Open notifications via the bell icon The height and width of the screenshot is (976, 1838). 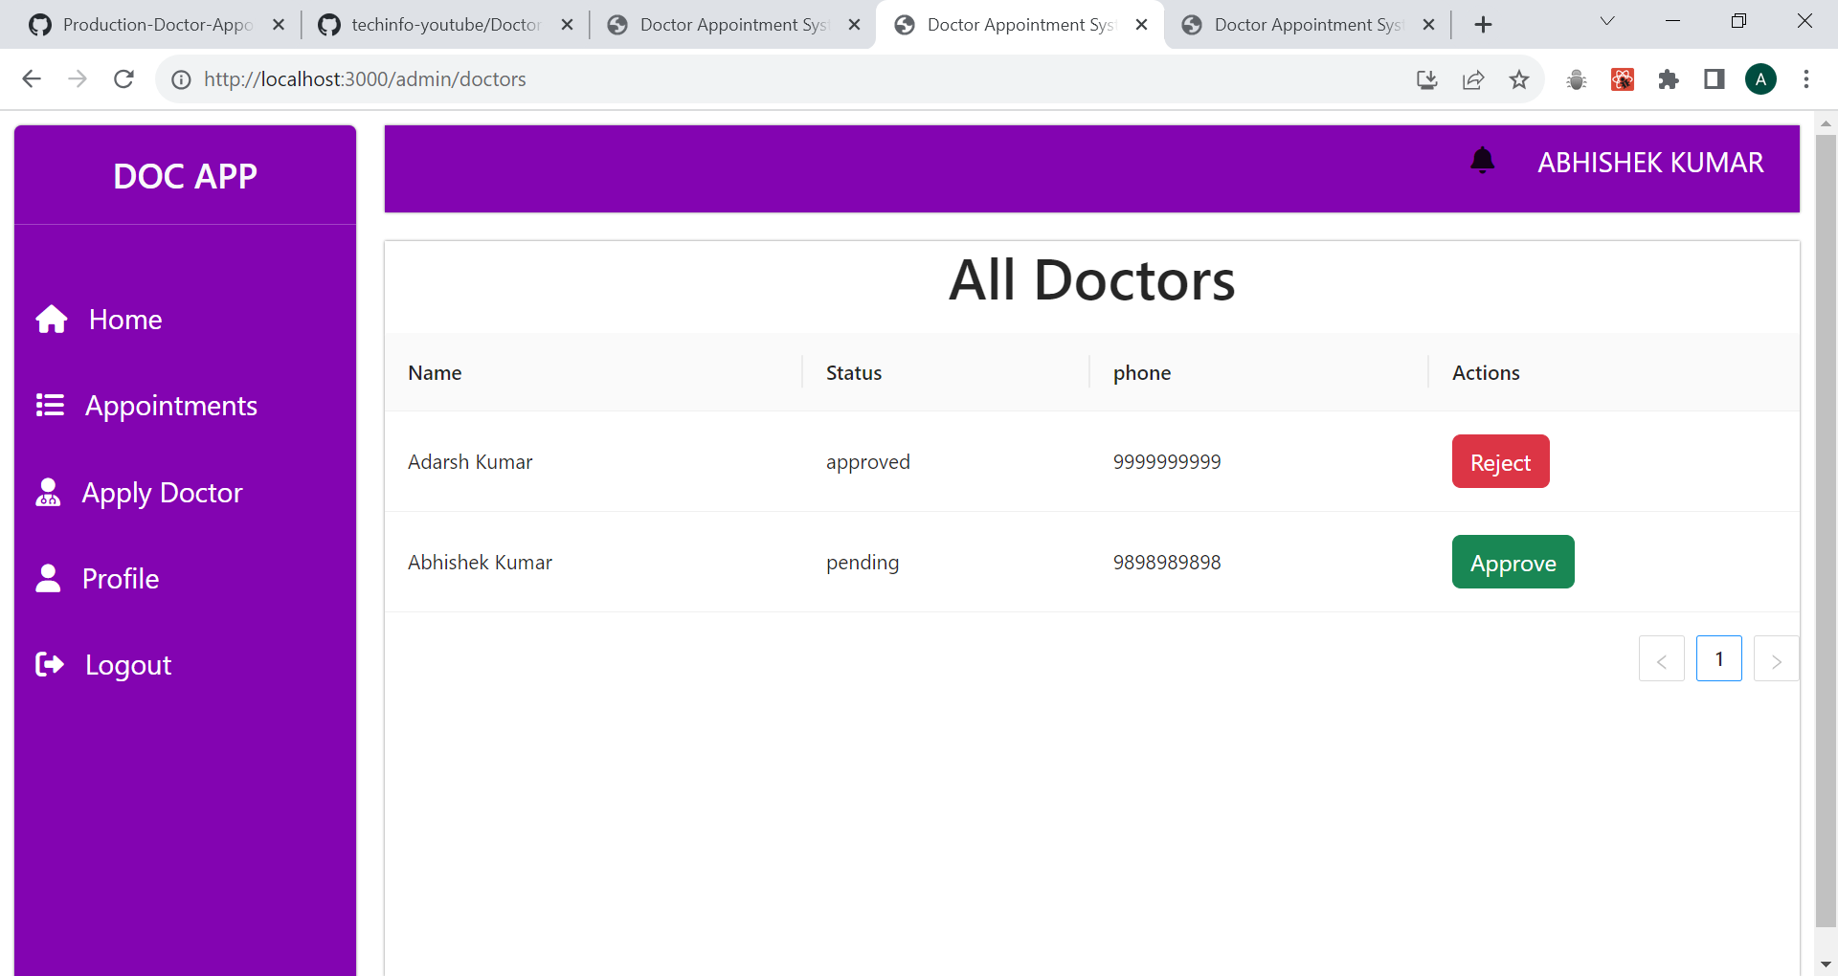pos(1482,161)
